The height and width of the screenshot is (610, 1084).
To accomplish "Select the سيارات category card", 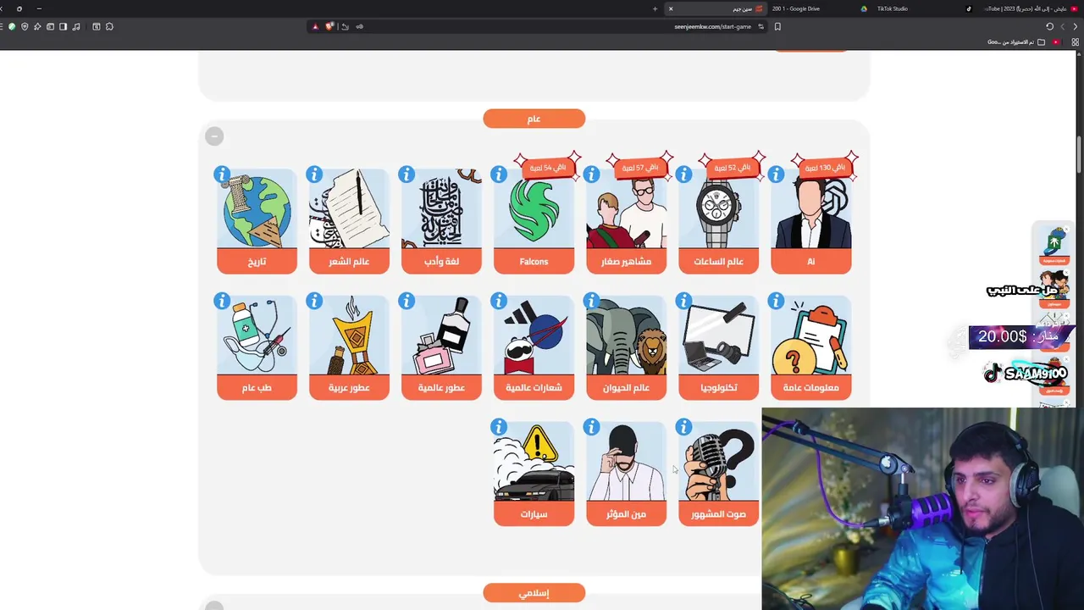I will pyautogui.click(x=534, y=474).
